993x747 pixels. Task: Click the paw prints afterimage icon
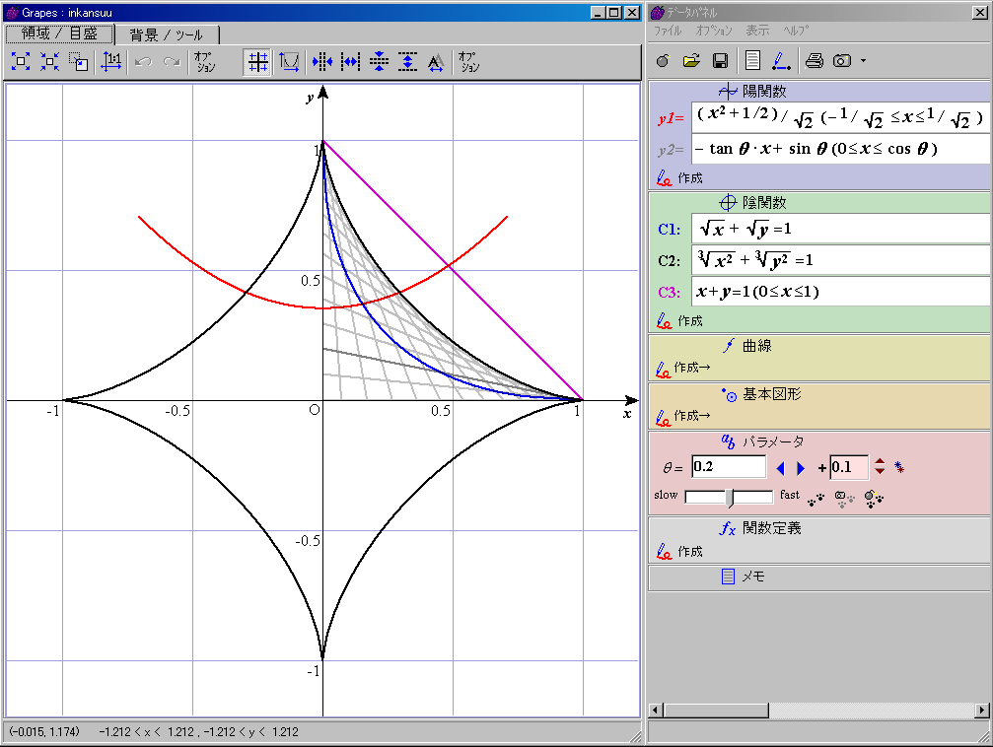(x=816, y=499)
